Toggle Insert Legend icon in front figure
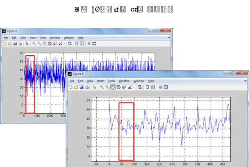250x167 pixels. pyautogui.click(x=153, y=87)
